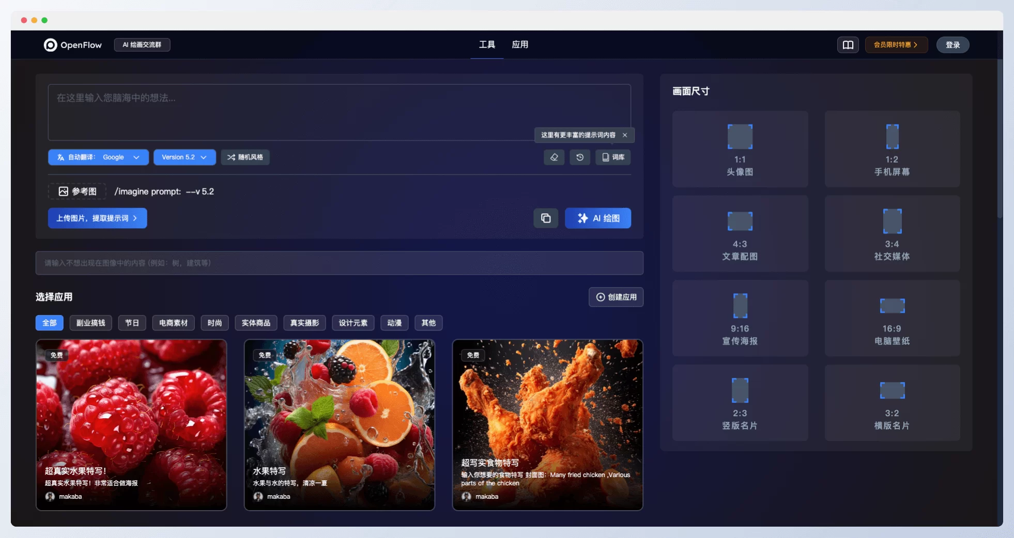Dismiss the 这里有更丰富的提示词内容 tooltip
The height and width of the screenshot is (538, 1014).
[x=625, y=135]
